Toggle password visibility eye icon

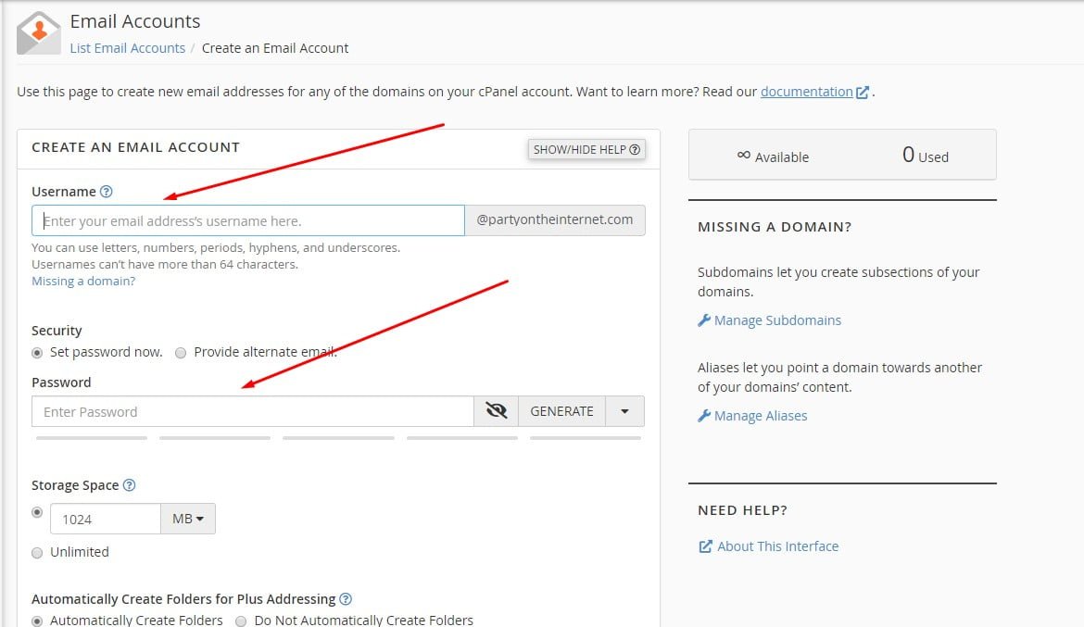point(497,411)
